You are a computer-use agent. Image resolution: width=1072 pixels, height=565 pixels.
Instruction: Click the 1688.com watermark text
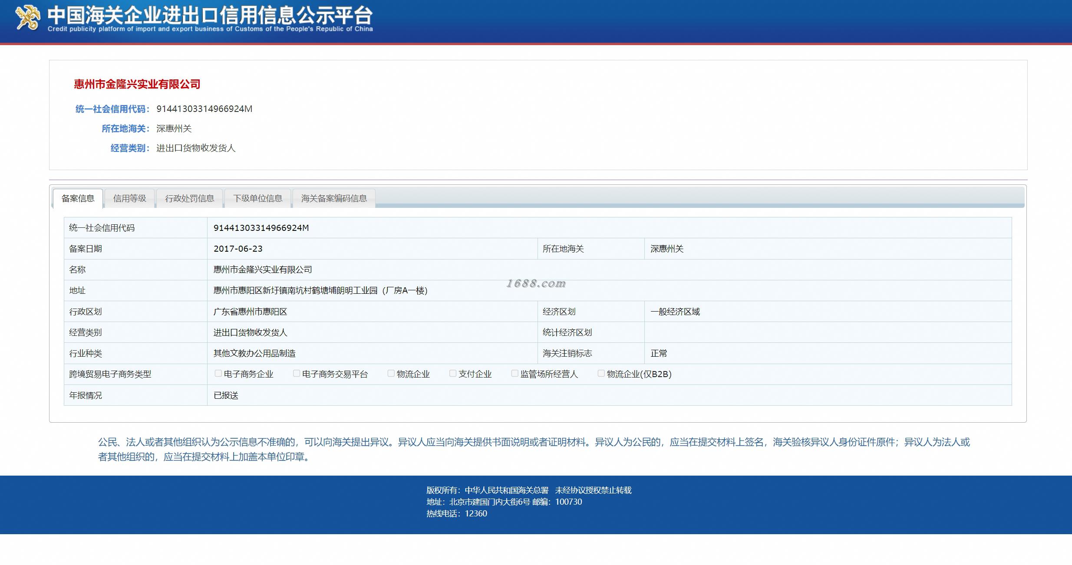coord(536,283)
